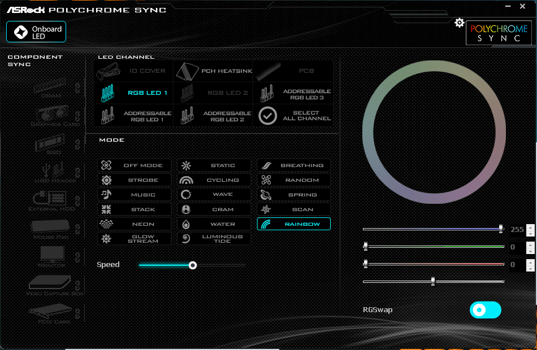Toggle the RGSwap switch

point(486,310)
